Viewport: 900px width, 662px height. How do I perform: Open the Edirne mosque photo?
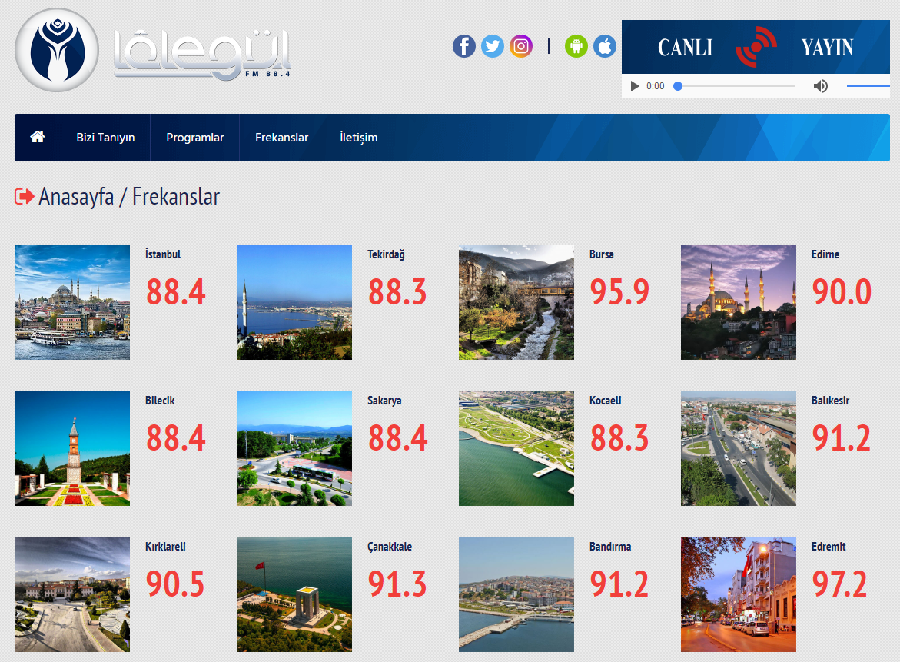pos(739,302)
